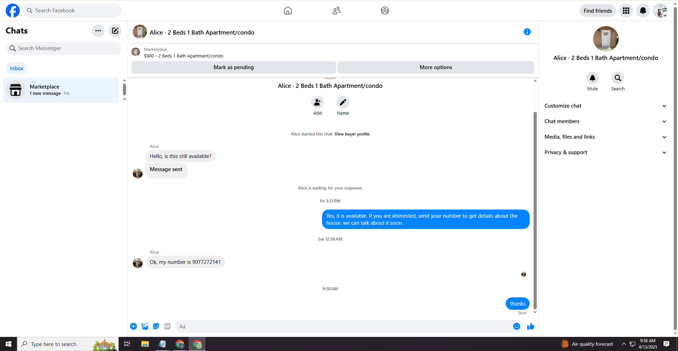Open the Air quality forecast widget
Viewport: 678px width, 351px height.
[587, 344]
